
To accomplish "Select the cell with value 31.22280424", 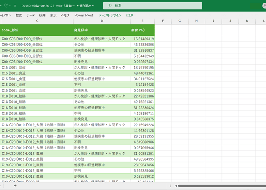I will click(x=142, y=108).
